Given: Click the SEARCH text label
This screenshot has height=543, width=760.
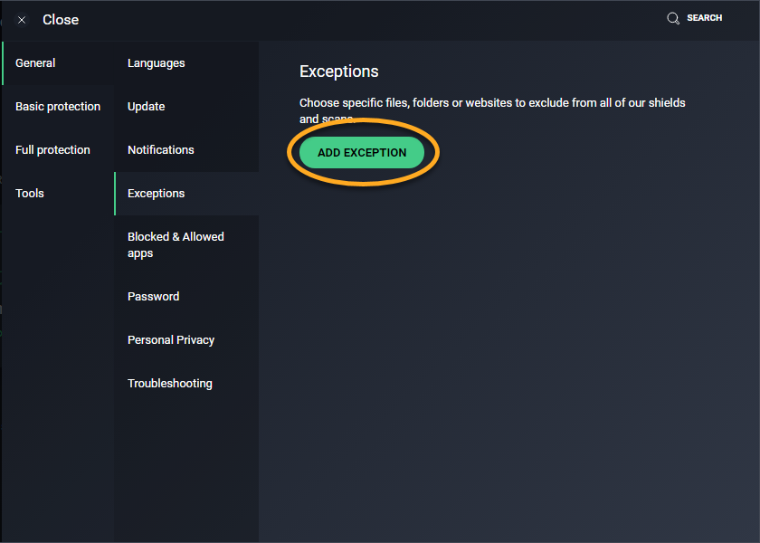Looking at the screenshot, I should (x=704, y=18).
